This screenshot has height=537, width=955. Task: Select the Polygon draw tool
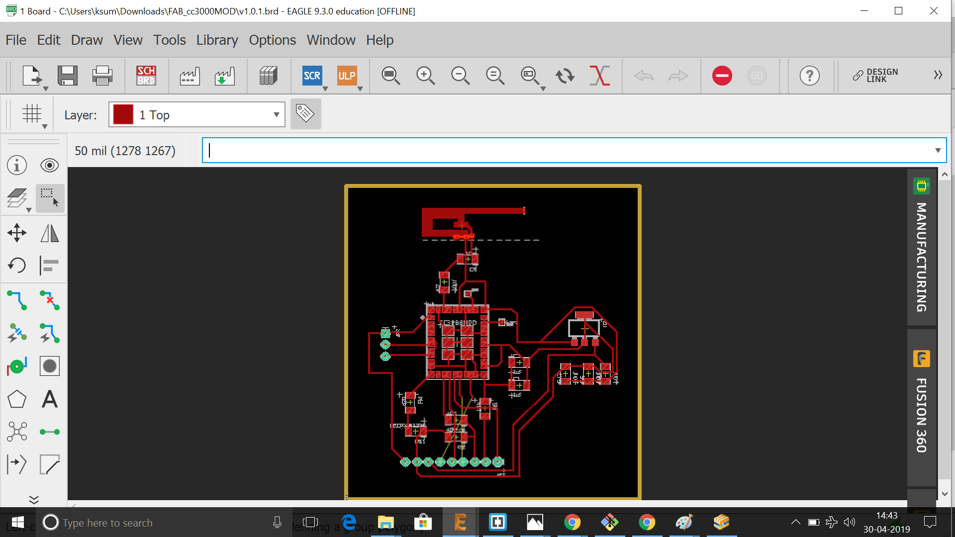(17, 399)
